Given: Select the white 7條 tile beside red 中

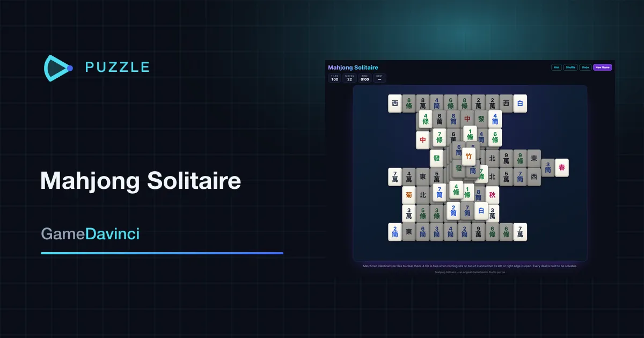Looking at the screenshot, I should pyautogui.click(x=440, y=137).
